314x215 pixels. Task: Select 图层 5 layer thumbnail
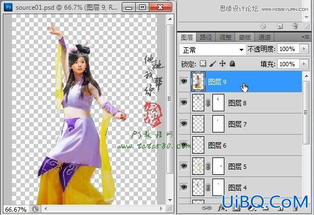coord(198,166)
